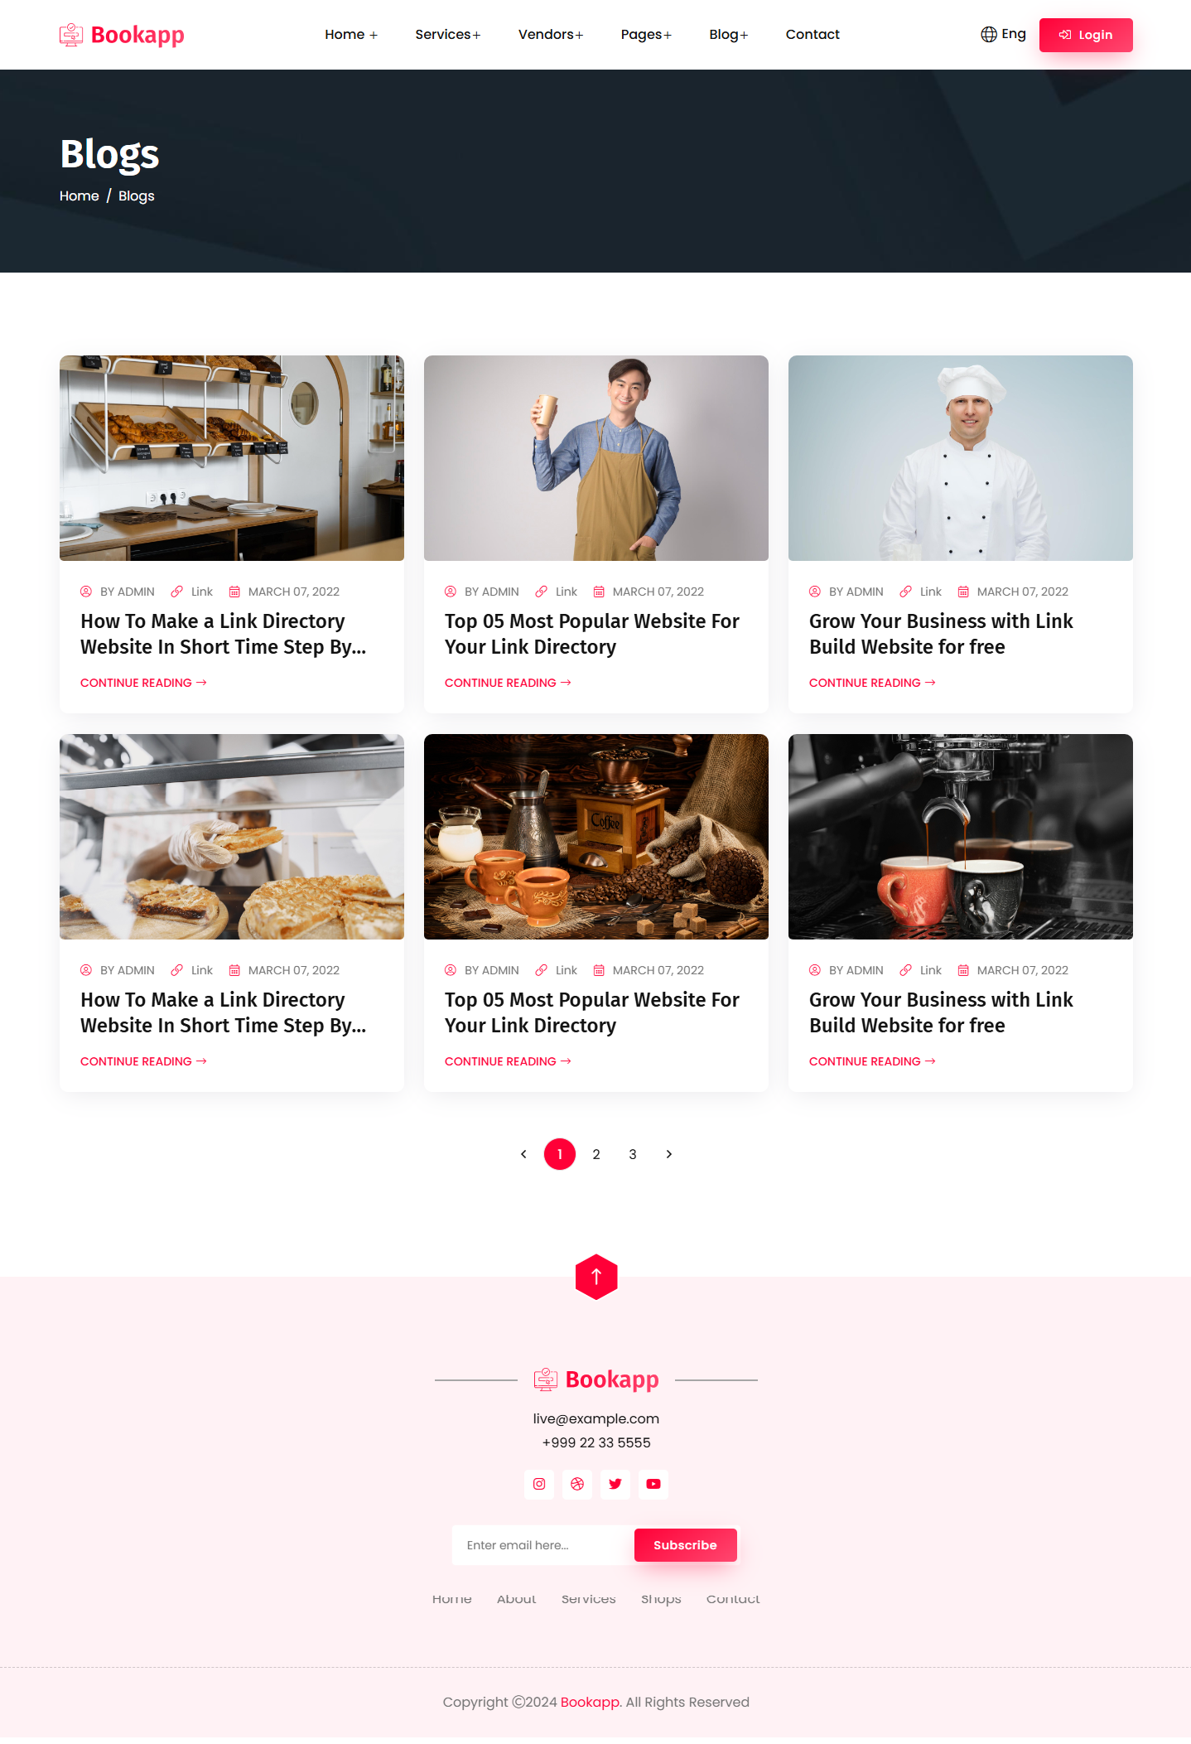
Task: Click the Subscribe button
Action: [685, 1545]
